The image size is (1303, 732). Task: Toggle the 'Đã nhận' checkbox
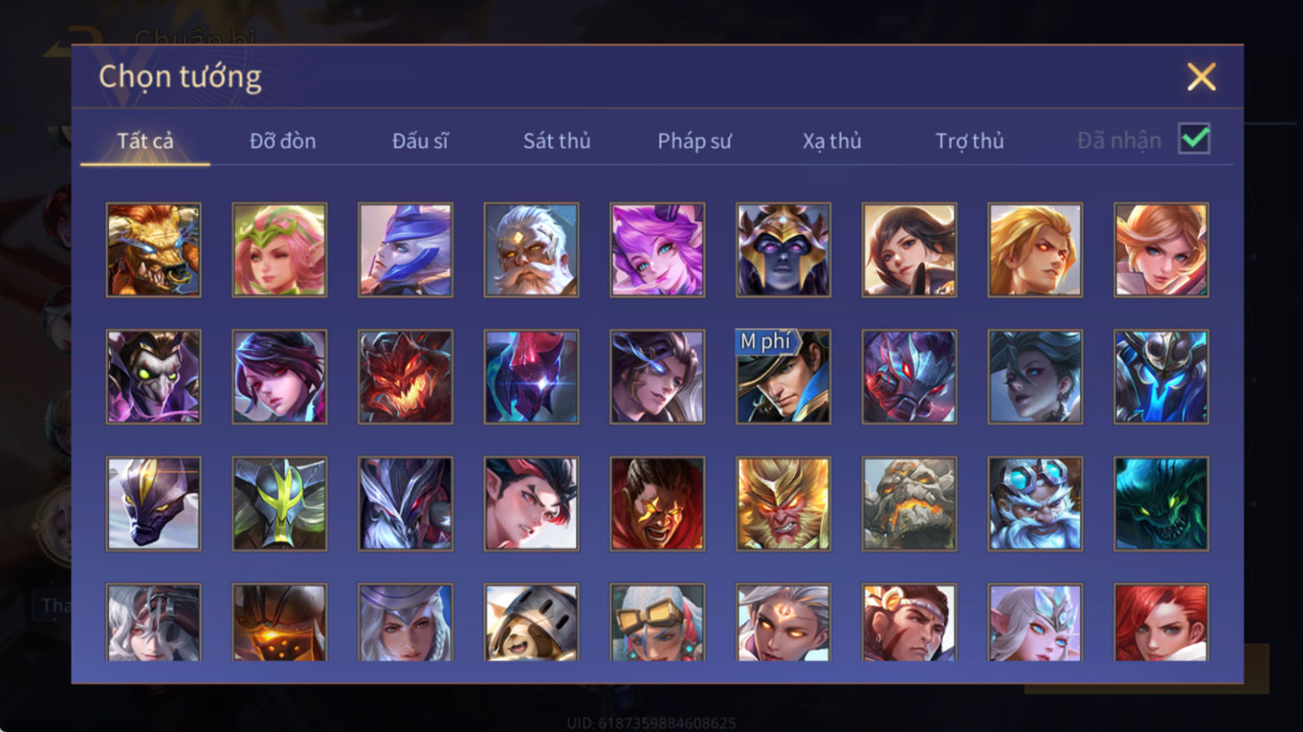pyautogui.click(x=1194, y=139)
